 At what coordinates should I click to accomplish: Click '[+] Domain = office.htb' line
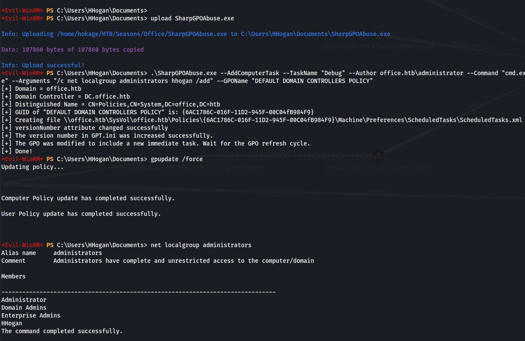tap(41, 89)
